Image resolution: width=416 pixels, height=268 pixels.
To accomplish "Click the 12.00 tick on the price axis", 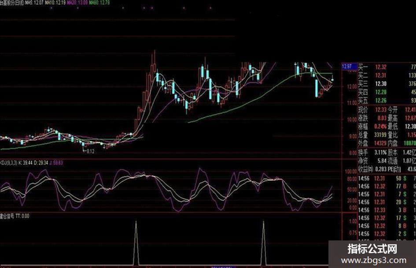I will 352,87.
